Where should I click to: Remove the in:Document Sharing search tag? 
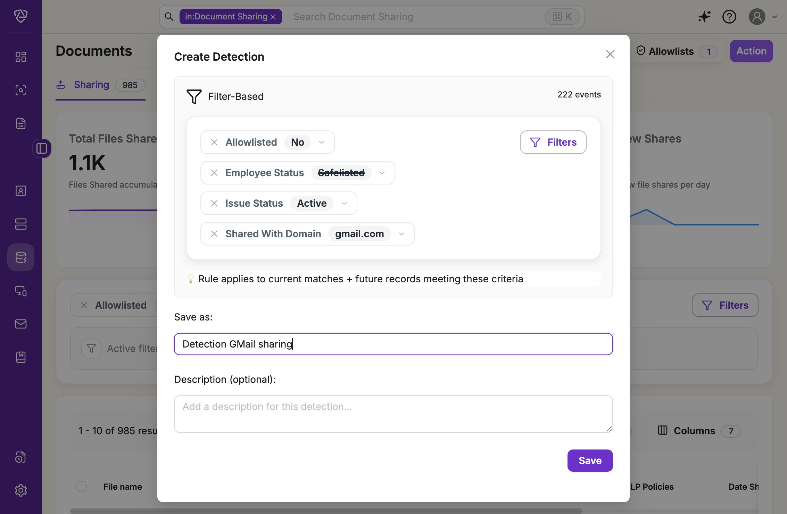pos(273,17)
